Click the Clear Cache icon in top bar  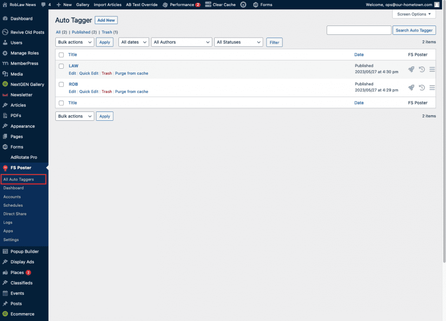[x=208, y=5]
